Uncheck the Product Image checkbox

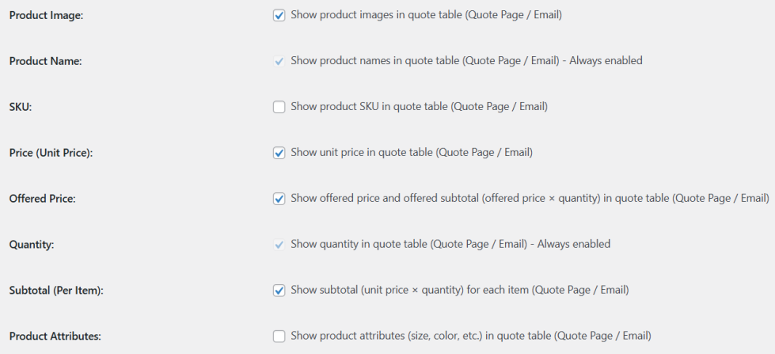pos(279,15)
